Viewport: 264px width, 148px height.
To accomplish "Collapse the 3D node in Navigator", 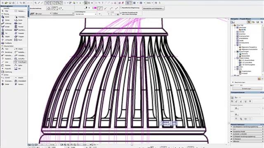I will 235,45.
